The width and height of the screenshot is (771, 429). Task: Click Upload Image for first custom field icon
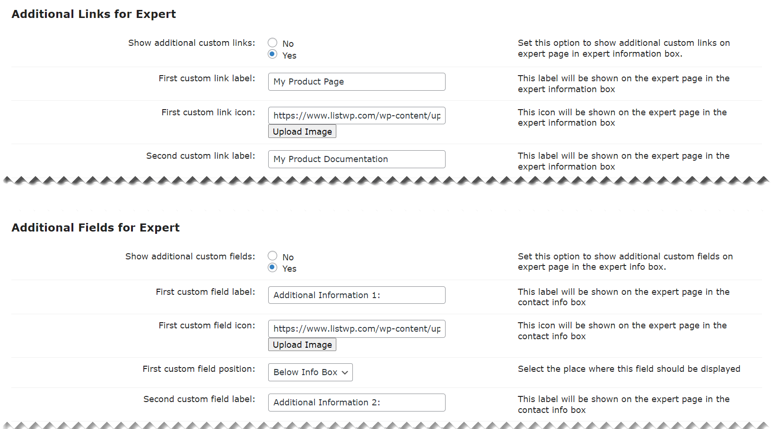point(302,345)
